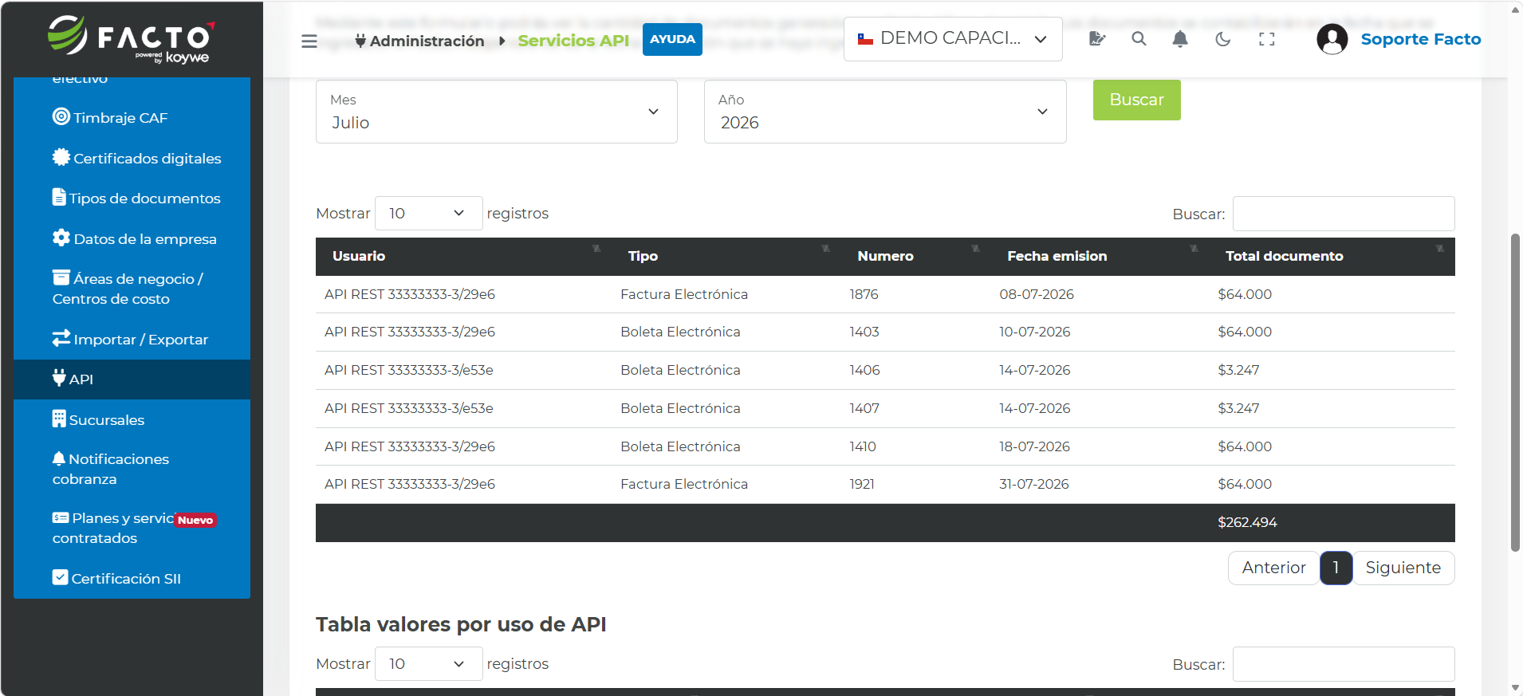
Task: Click the Facto logo
Action: (x=132, y=38)
